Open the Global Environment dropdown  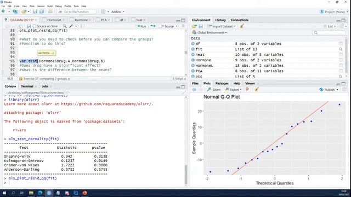click(x=210, y=33)
